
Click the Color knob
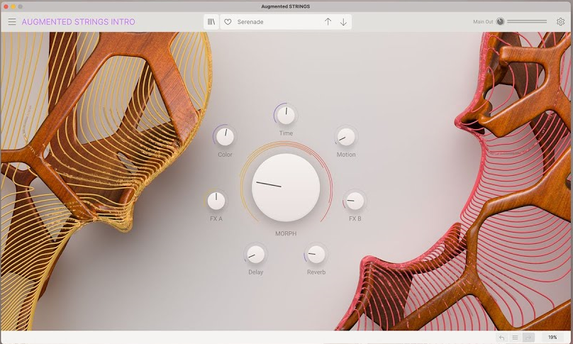pos(225,137)
